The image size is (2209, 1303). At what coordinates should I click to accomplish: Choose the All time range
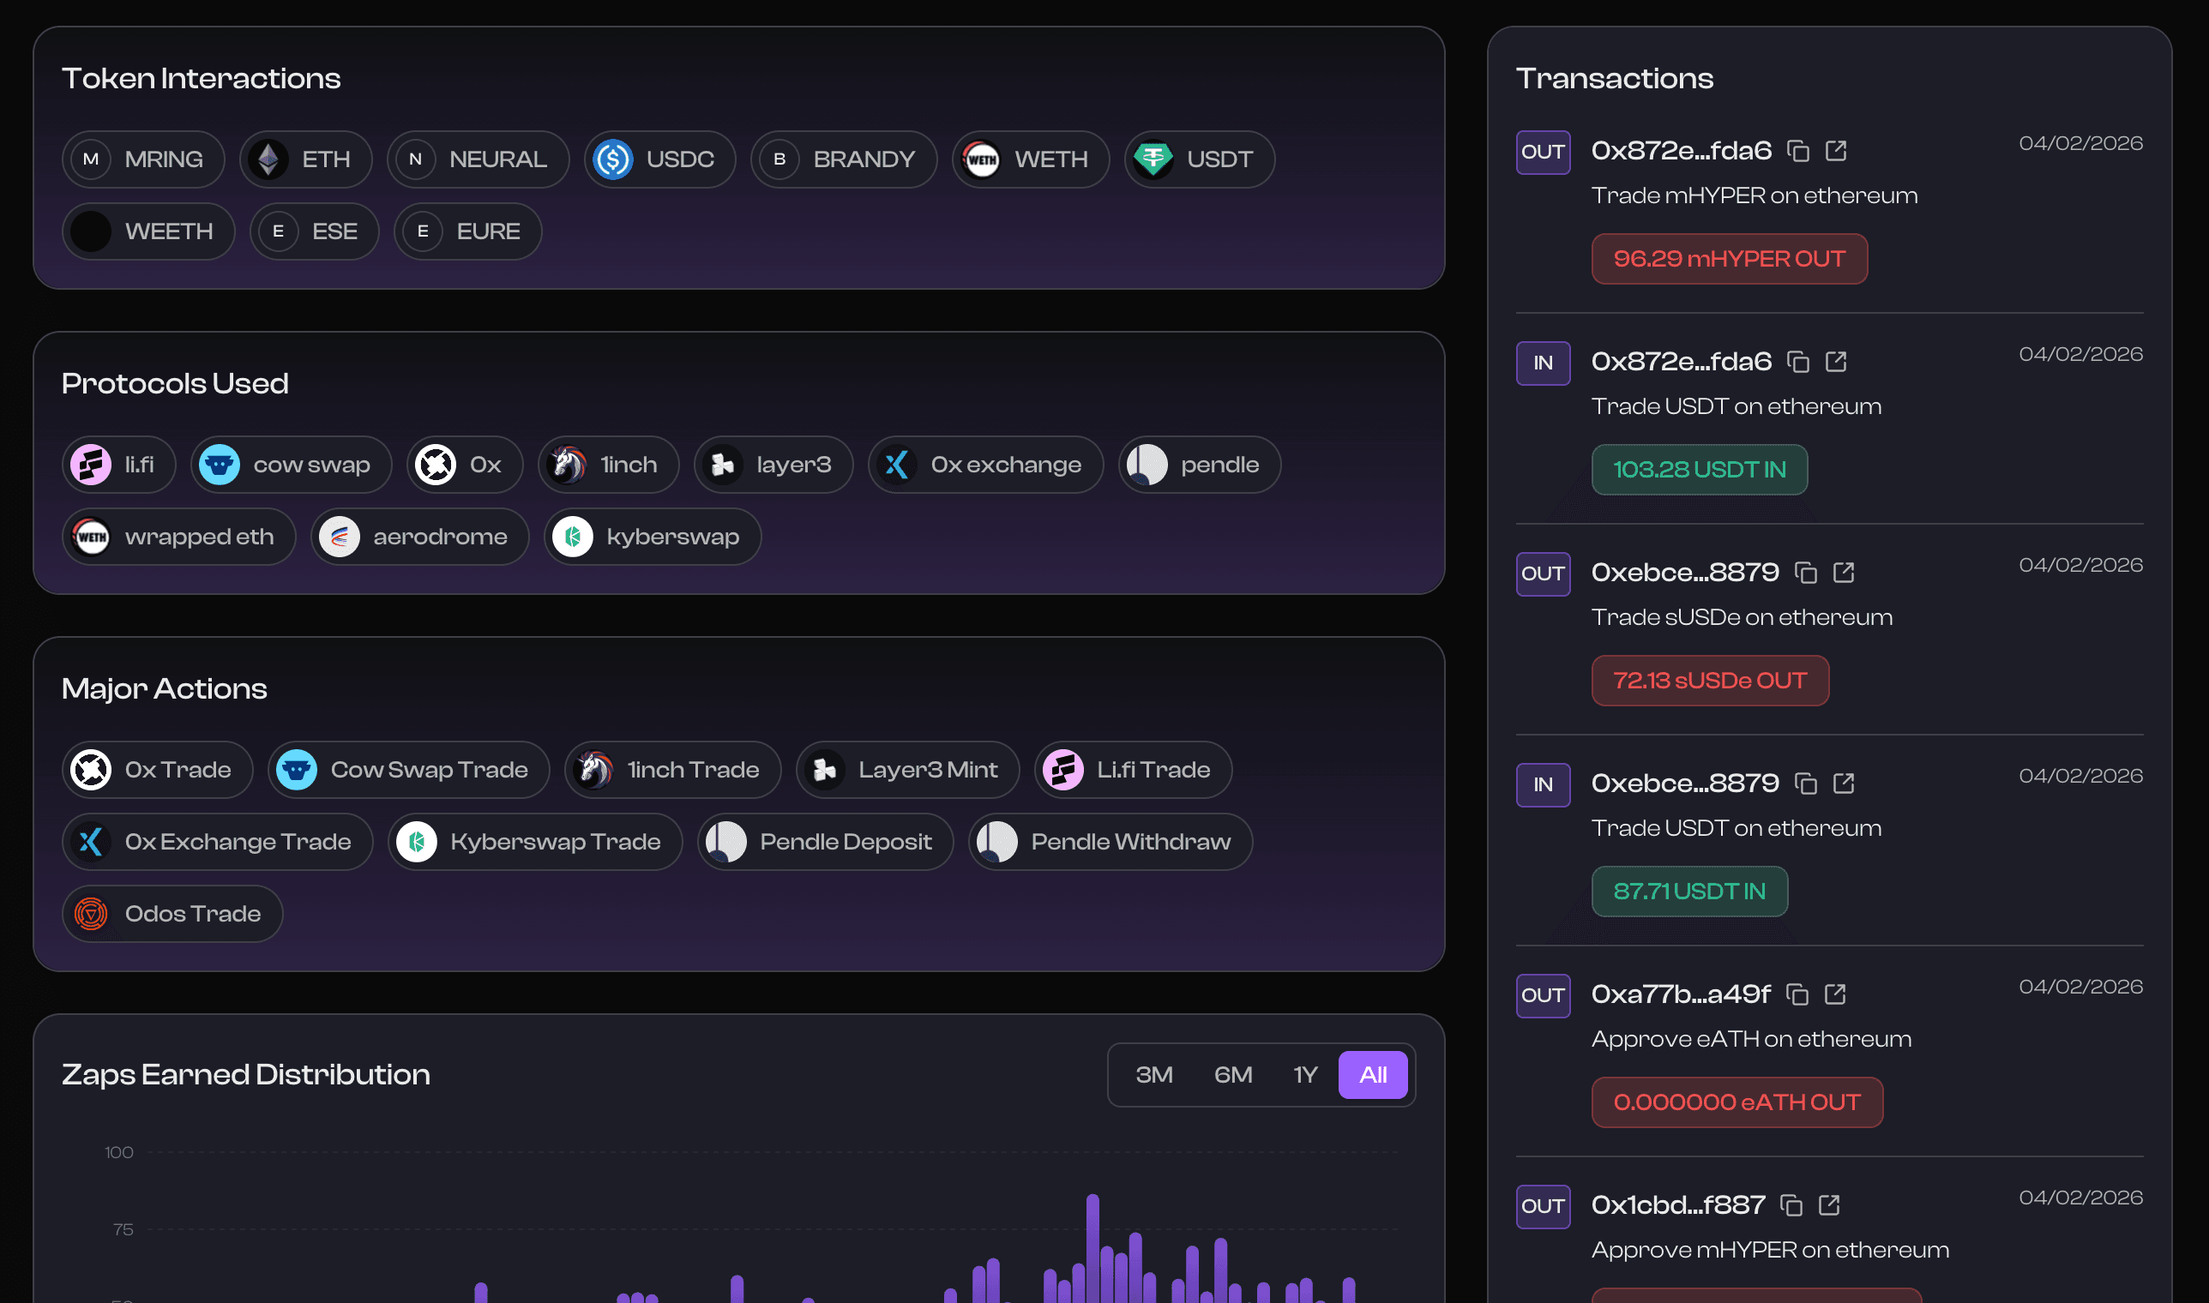(1372, 1075)
